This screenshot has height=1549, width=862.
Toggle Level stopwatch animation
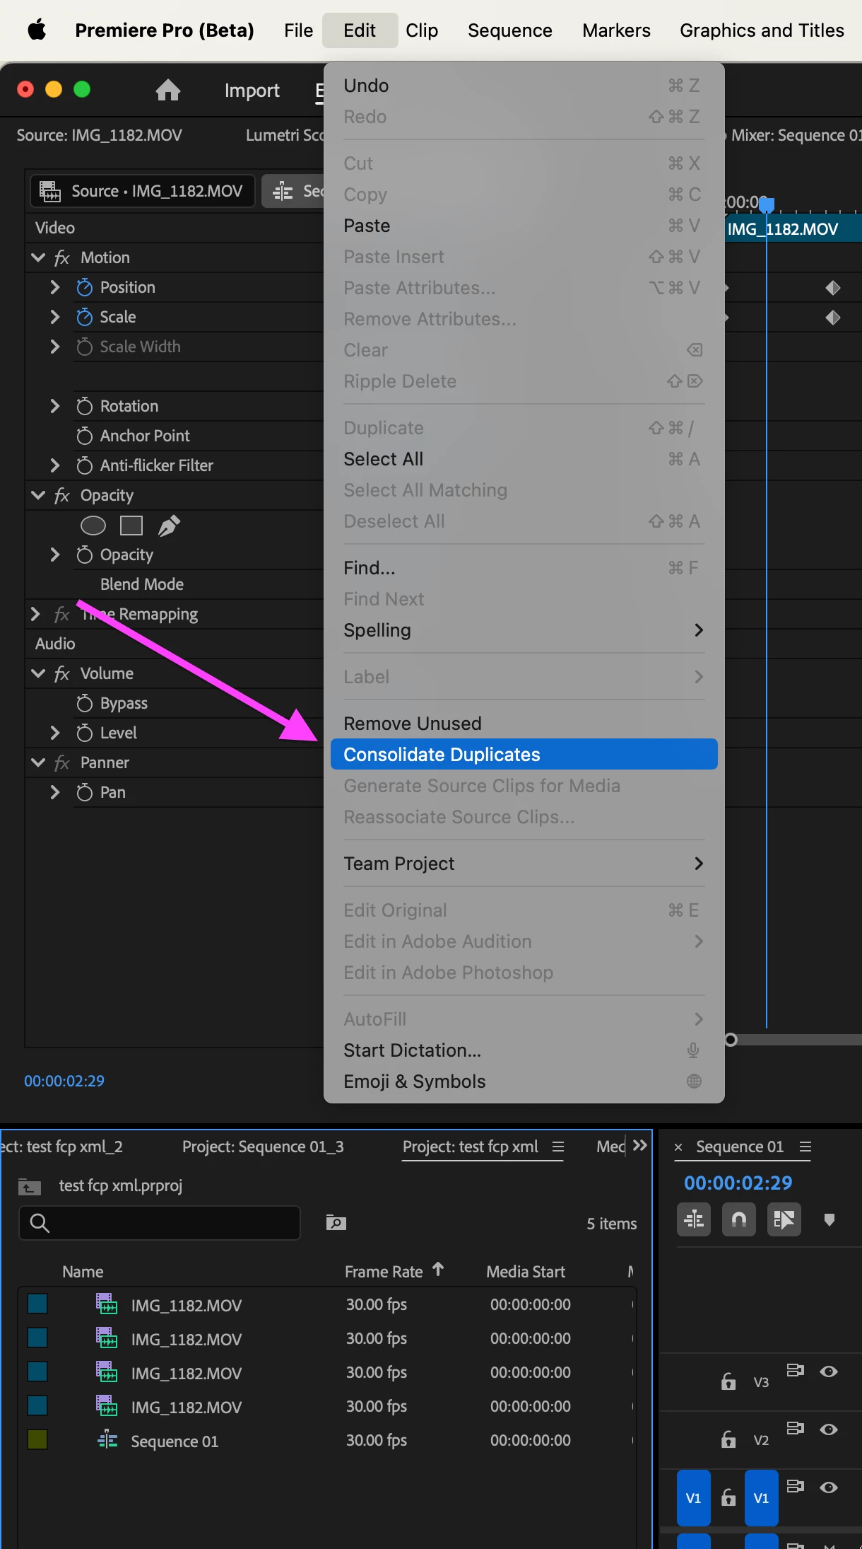pyautogui.click(x=85, y=733)
